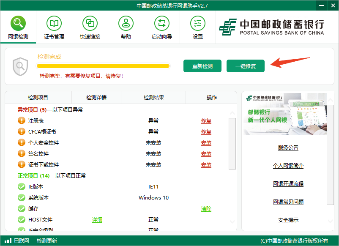Image resolution: width=339 pixels, height=246 pixels.
Task: Click the warning icon next to 签名控件
Action: [x=22, y=153]
